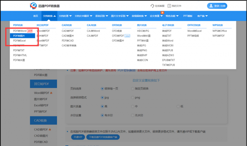Open the OFD转图片 menu link
The width and height of the screenshot is (247, 146).
point(118,41)
